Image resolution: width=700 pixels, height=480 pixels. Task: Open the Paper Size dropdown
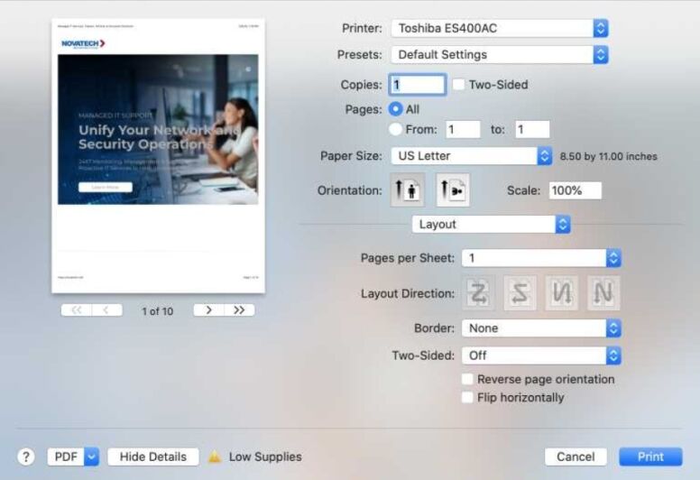[x=472, y=156]
